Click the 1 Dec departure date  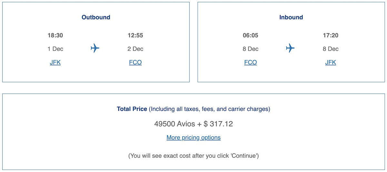[x=55, y=49]
